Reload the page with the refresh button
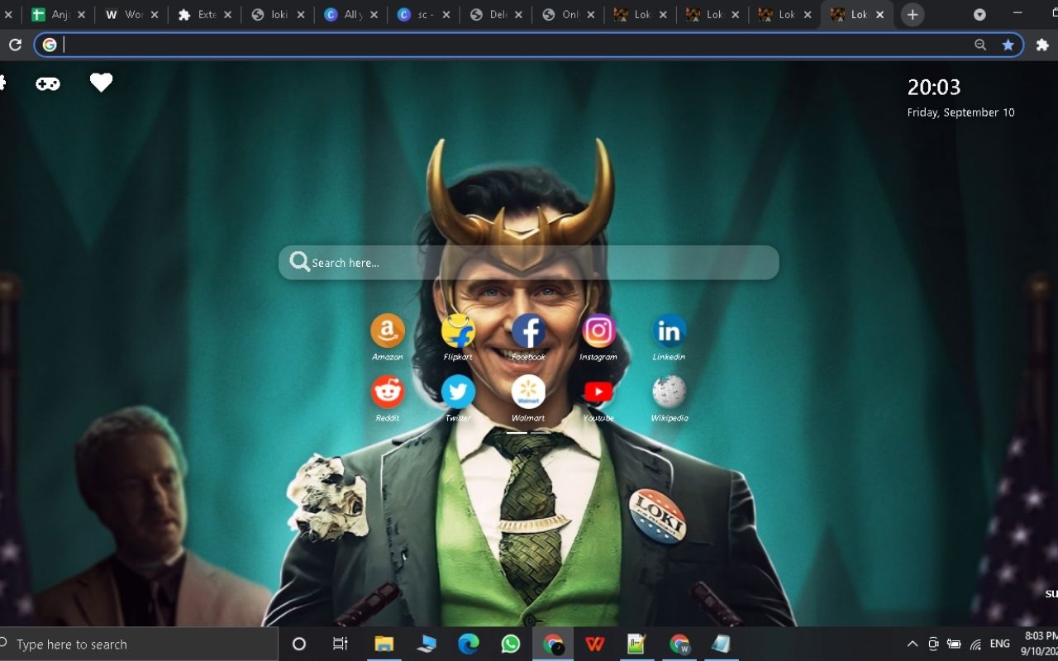 (15, 45)
